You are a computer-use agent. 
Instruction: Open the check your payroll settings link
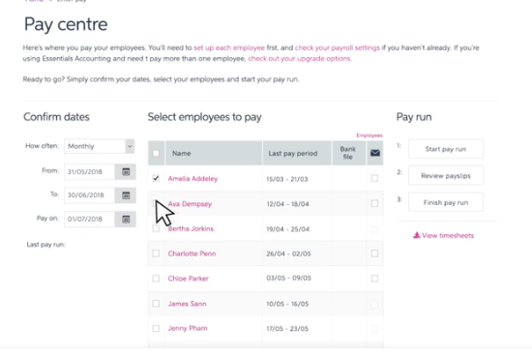(x=338, y=47)
